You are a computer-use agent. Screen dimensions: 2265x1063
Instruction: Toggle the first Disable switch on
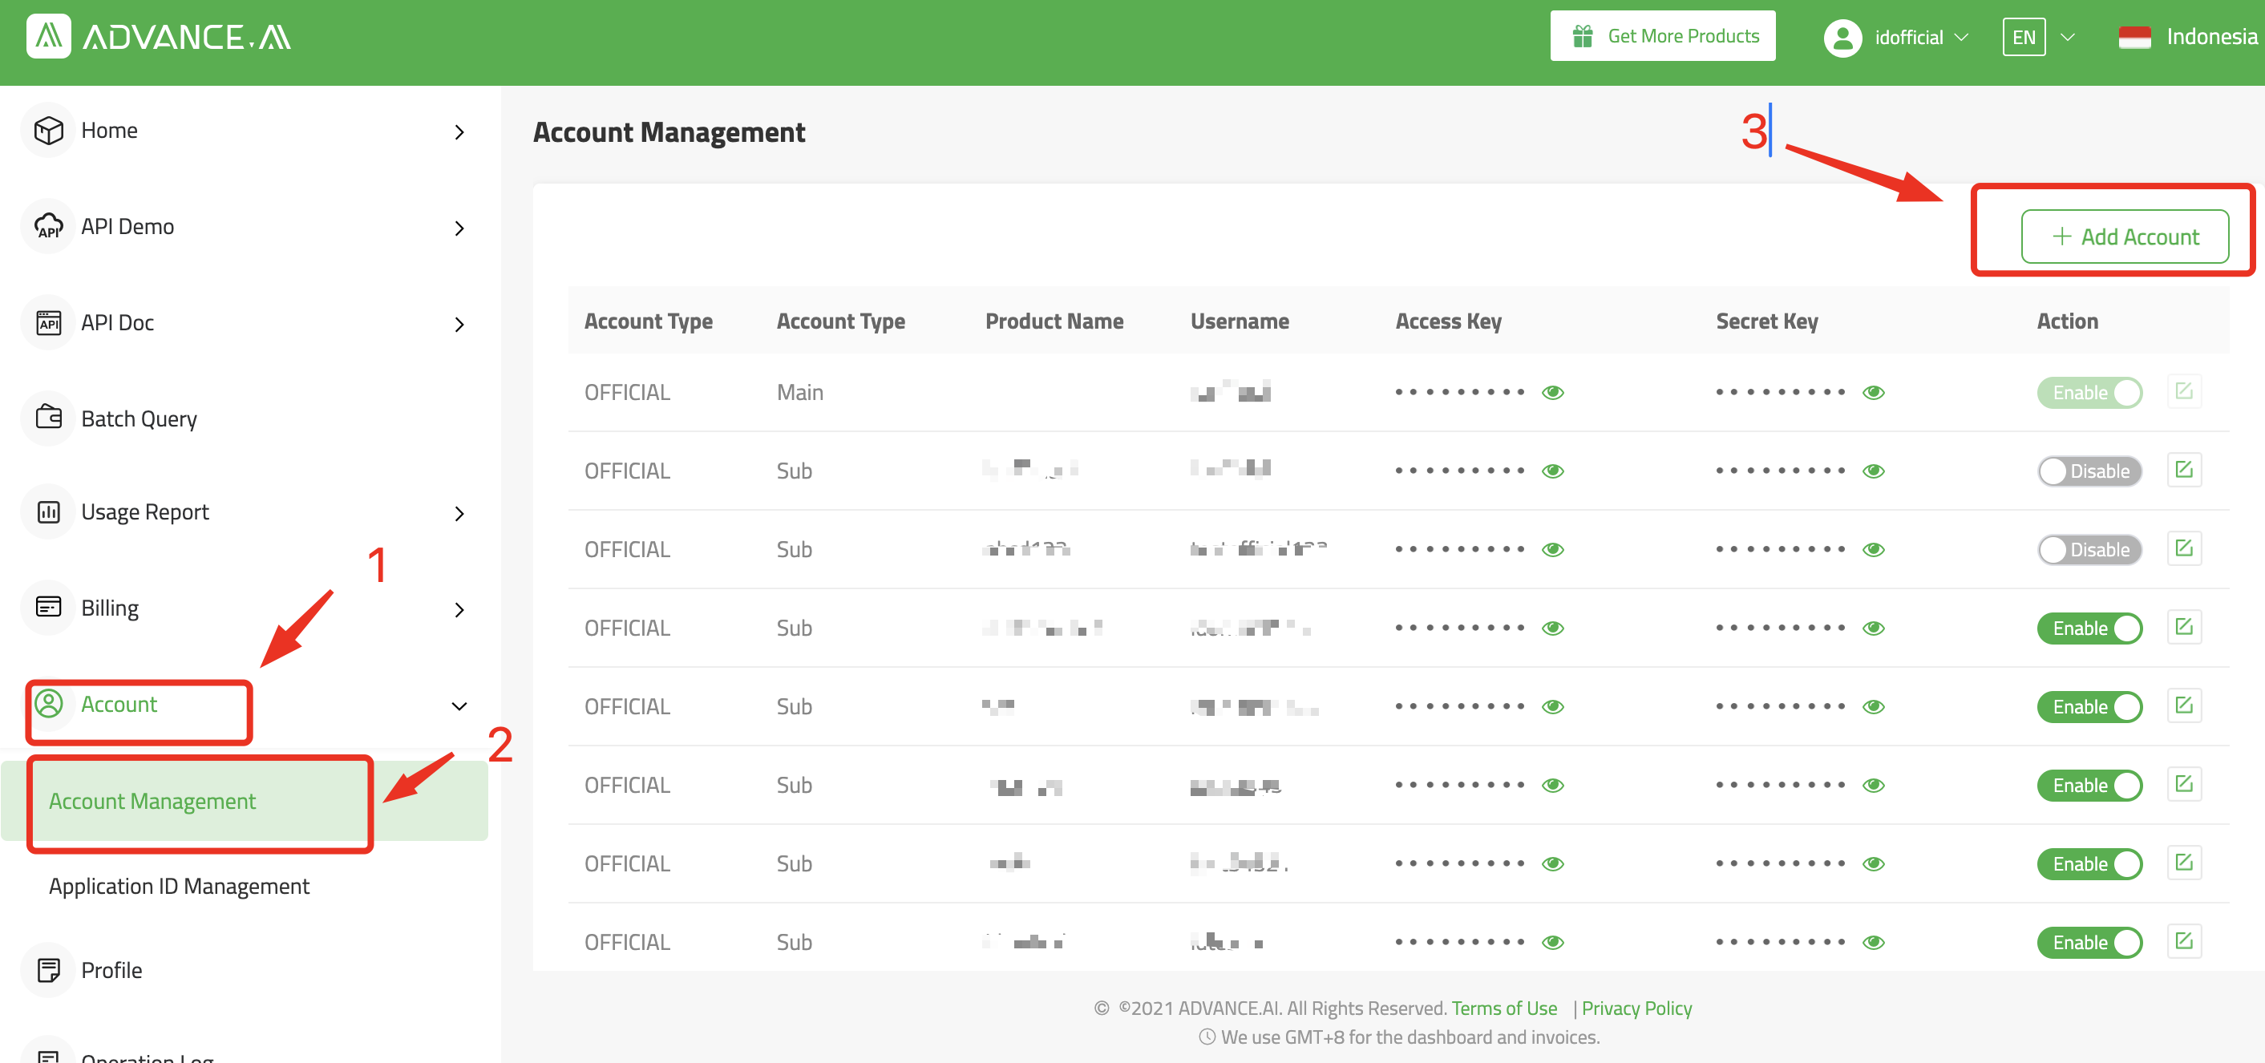point(2089,471)
